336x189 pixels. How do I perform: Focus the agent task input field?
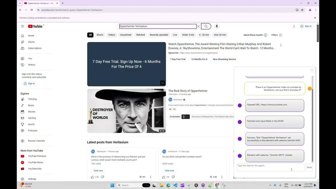271,167
